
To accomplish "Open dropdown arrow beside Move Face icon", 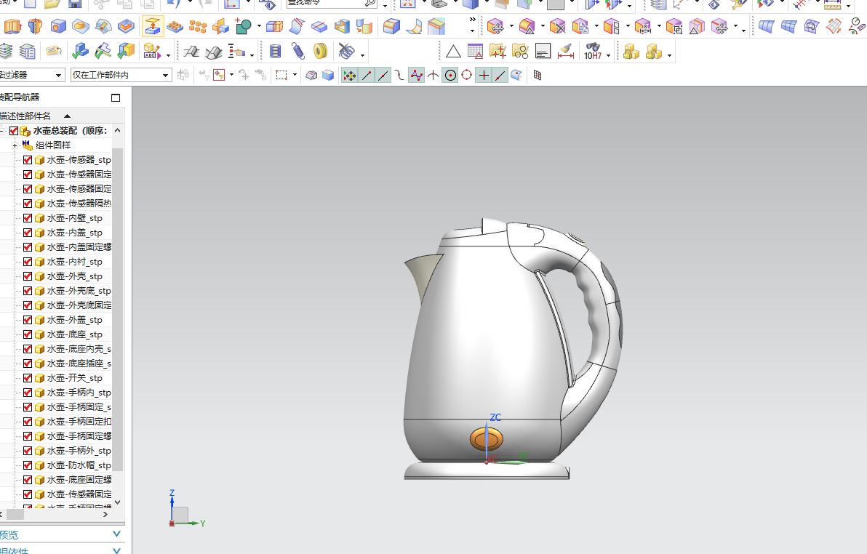I will click(x=511, y=26).
